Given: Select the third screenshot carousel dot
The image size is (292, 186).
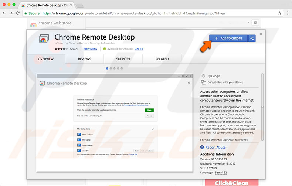Looking at the screenshot, I should point(114,68).
